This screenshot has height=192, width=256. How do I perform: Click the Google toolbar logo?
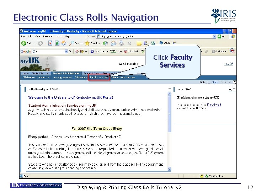click(26, 51)
